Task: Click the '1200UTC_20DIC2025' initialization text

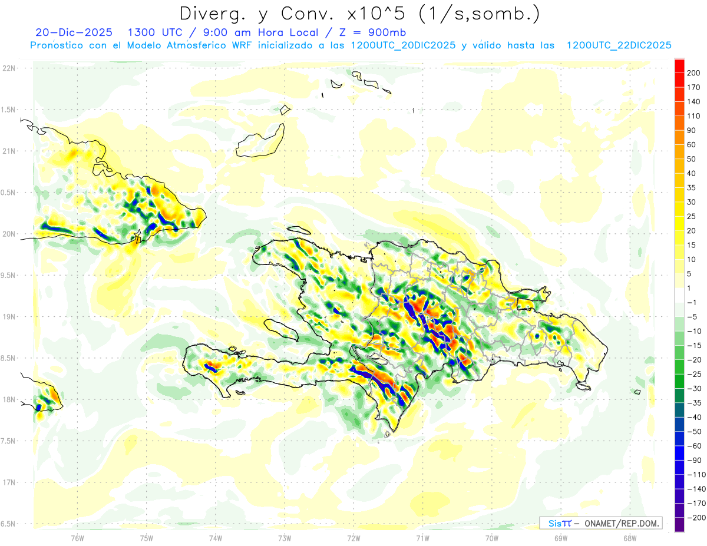Action: (x=403, y=45)
